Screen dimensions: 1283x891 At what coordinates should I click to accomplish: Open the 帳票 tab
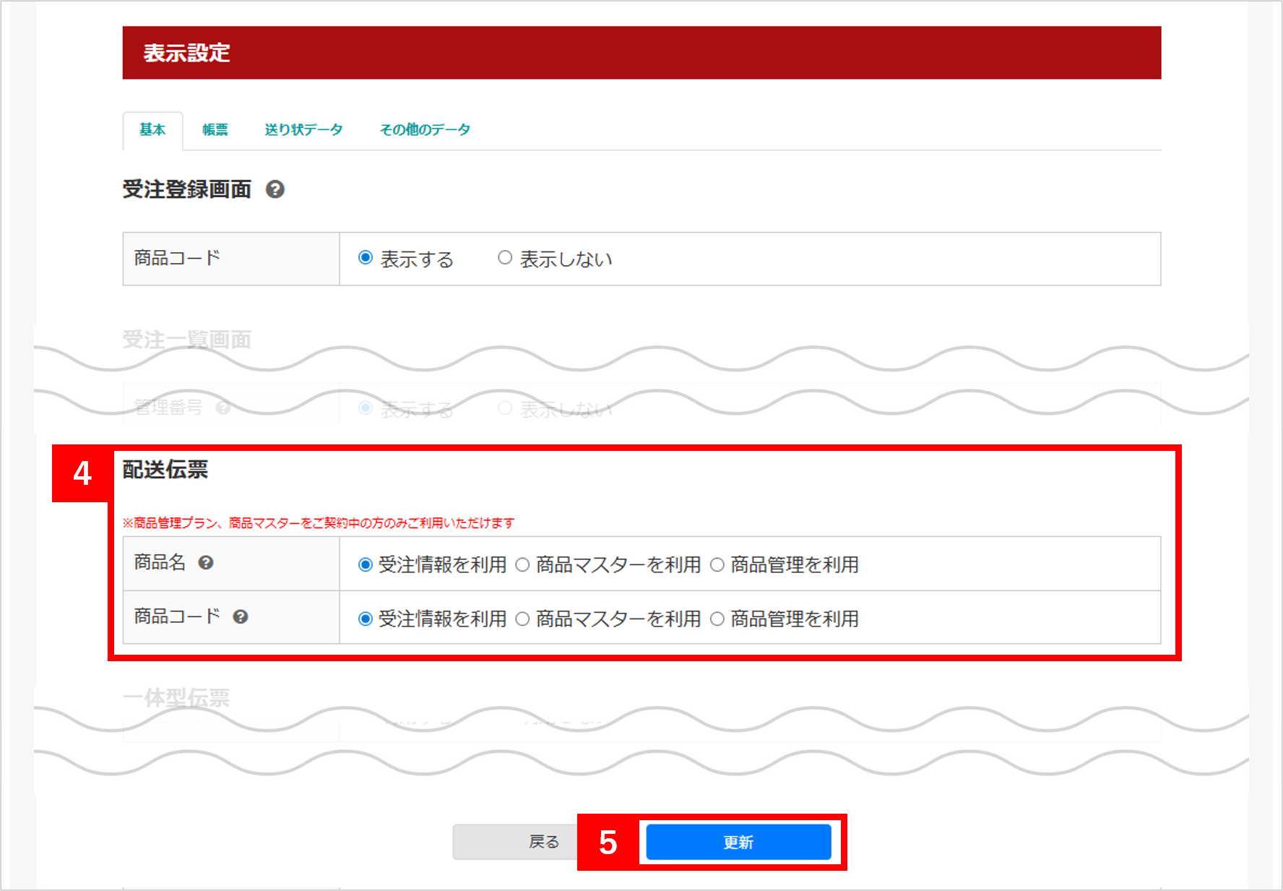pyautogui.click(x=215, y=130)
